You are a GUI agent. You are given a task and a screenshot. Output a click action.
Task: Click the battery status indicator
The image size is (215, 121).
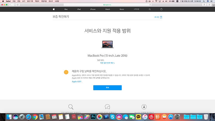[x=172, y=1]
